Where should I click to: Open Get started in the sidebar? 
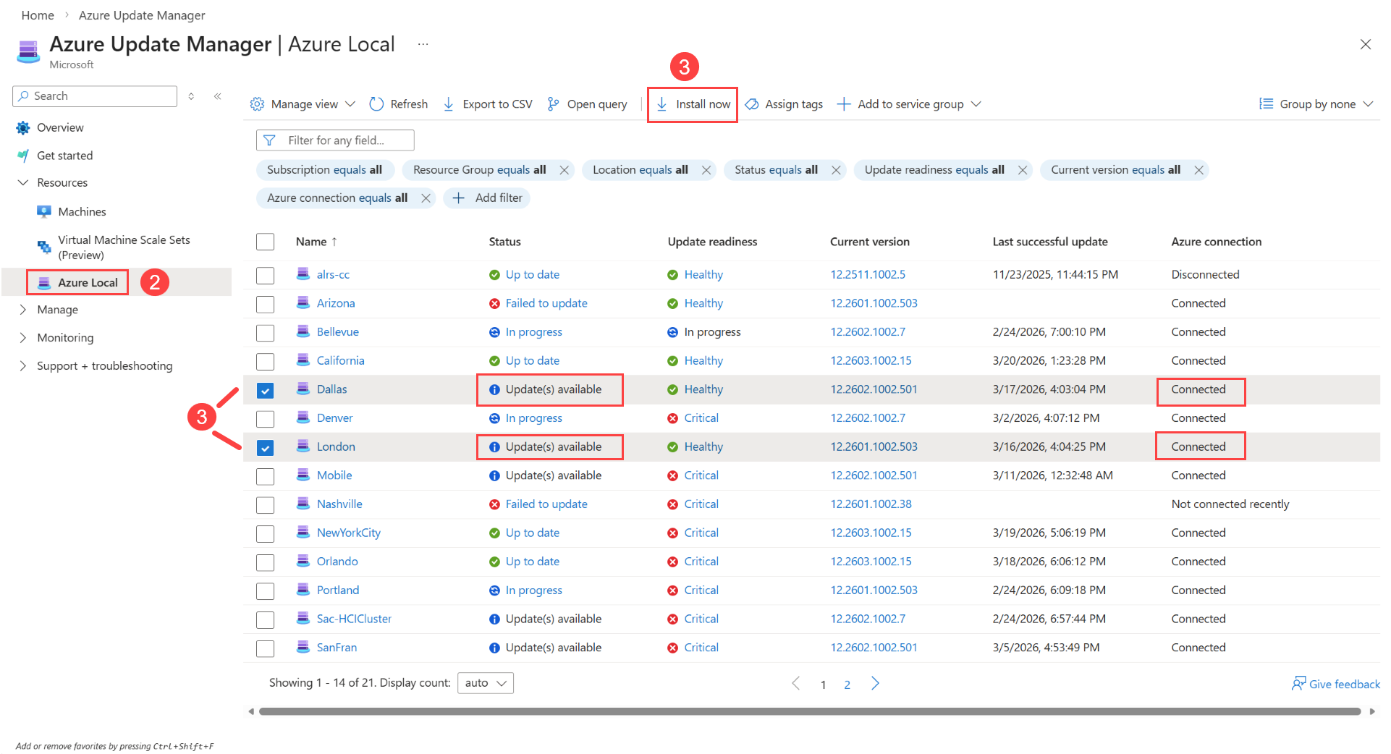click(x=65, y=156)
